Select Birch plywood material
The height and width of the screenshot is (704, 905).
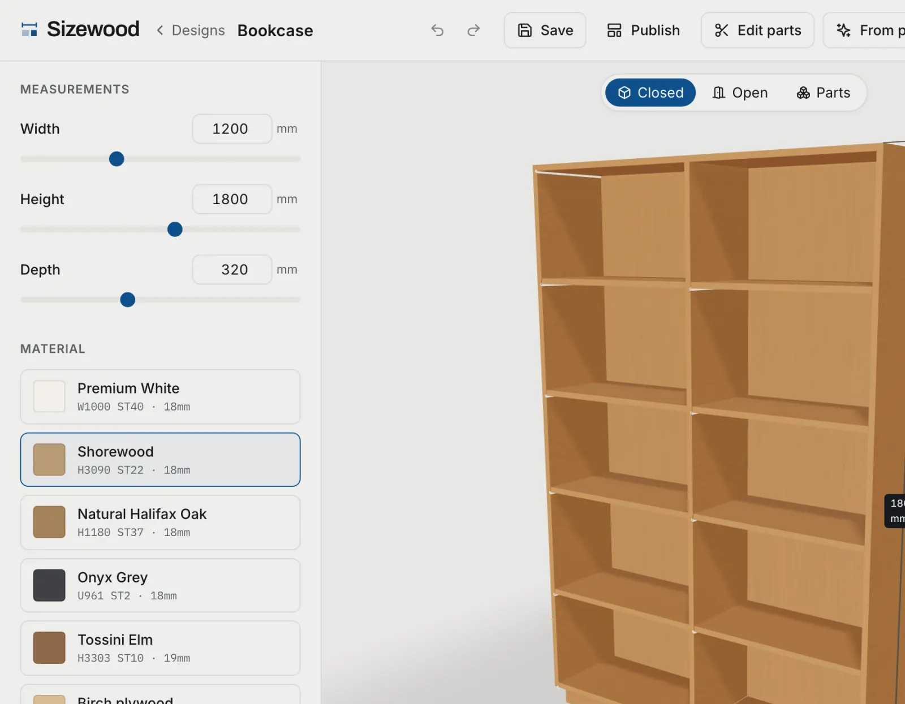coord(160,695)
